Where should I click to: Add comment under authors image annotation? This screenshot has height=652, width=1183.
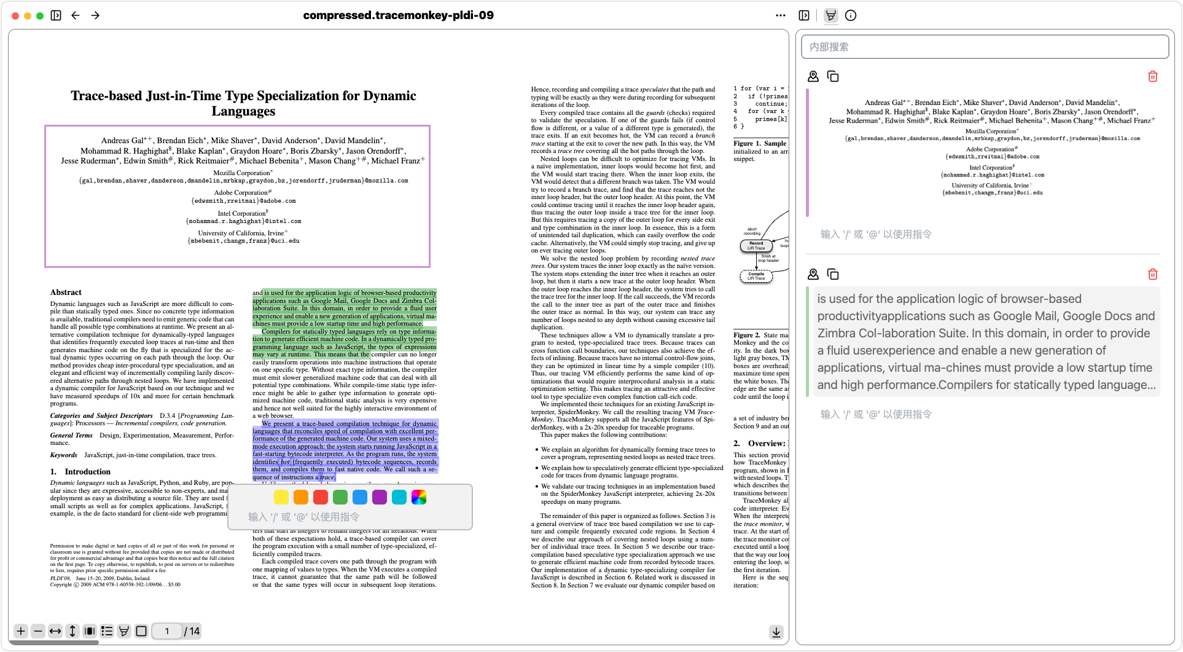[x=986, y=234]
